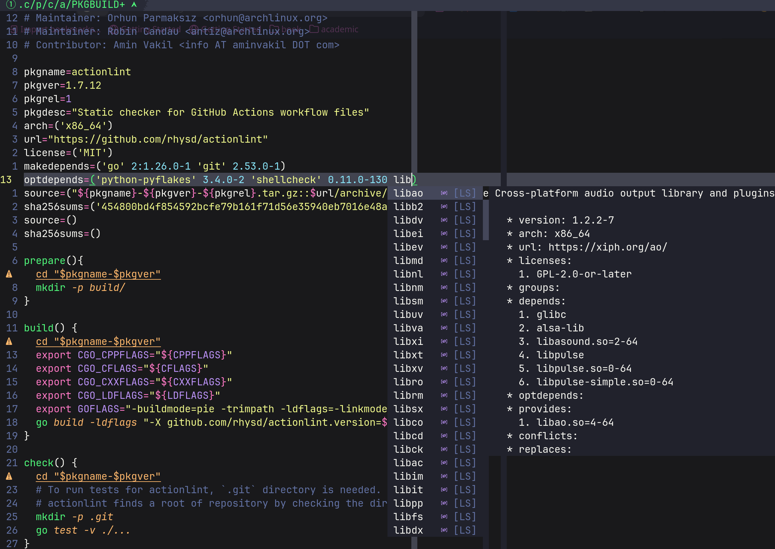Click 'GPL-2.0-or-later' license entry in docs
The image size is (775, 549).
point(584,274)
